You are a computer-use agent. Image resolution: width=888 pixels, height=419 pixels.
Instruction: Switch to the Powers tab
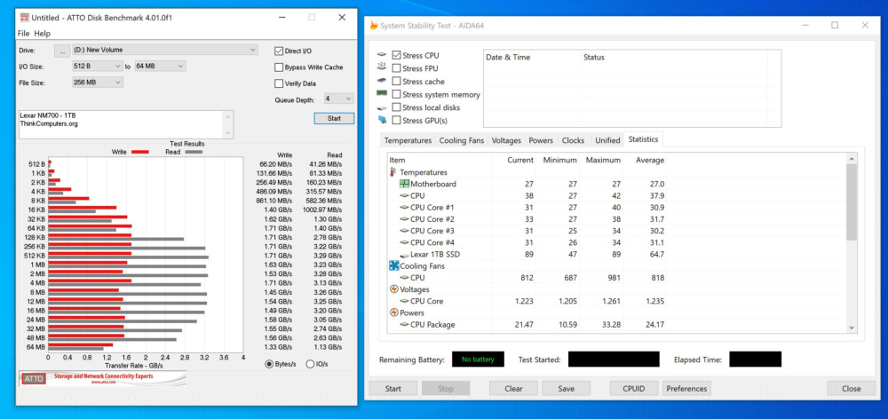(x=541, y=140)
